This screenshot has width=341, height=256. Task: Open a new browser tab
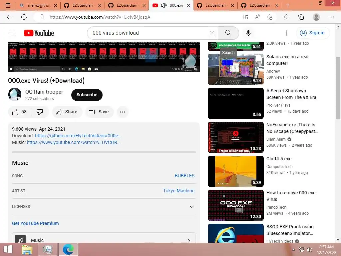288,5
